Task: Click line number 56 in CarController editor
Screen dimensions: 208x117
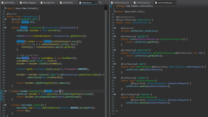Action: coord(113,111)
